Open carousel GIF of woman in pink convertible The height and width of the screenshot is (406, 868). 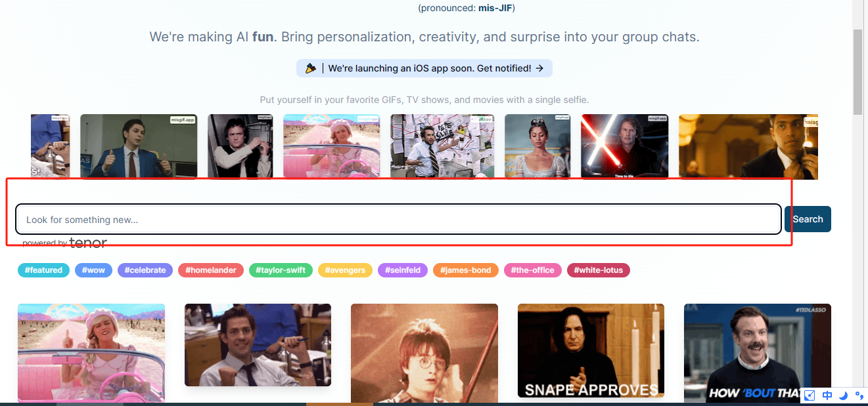point(331,146)
